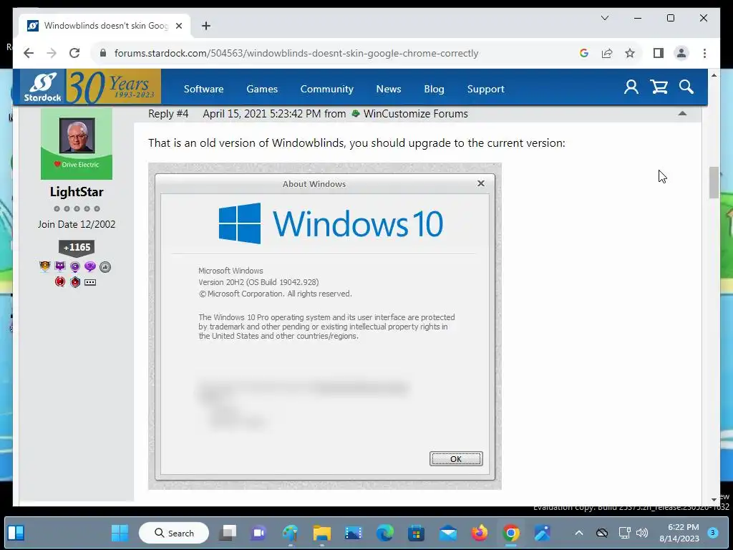Screen dimensions: 733x550
Task: Click the more badges ellipsis icon
Action: tap(90, 282)
